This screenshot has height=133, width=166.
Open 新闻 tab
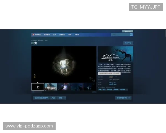[70, 35]
